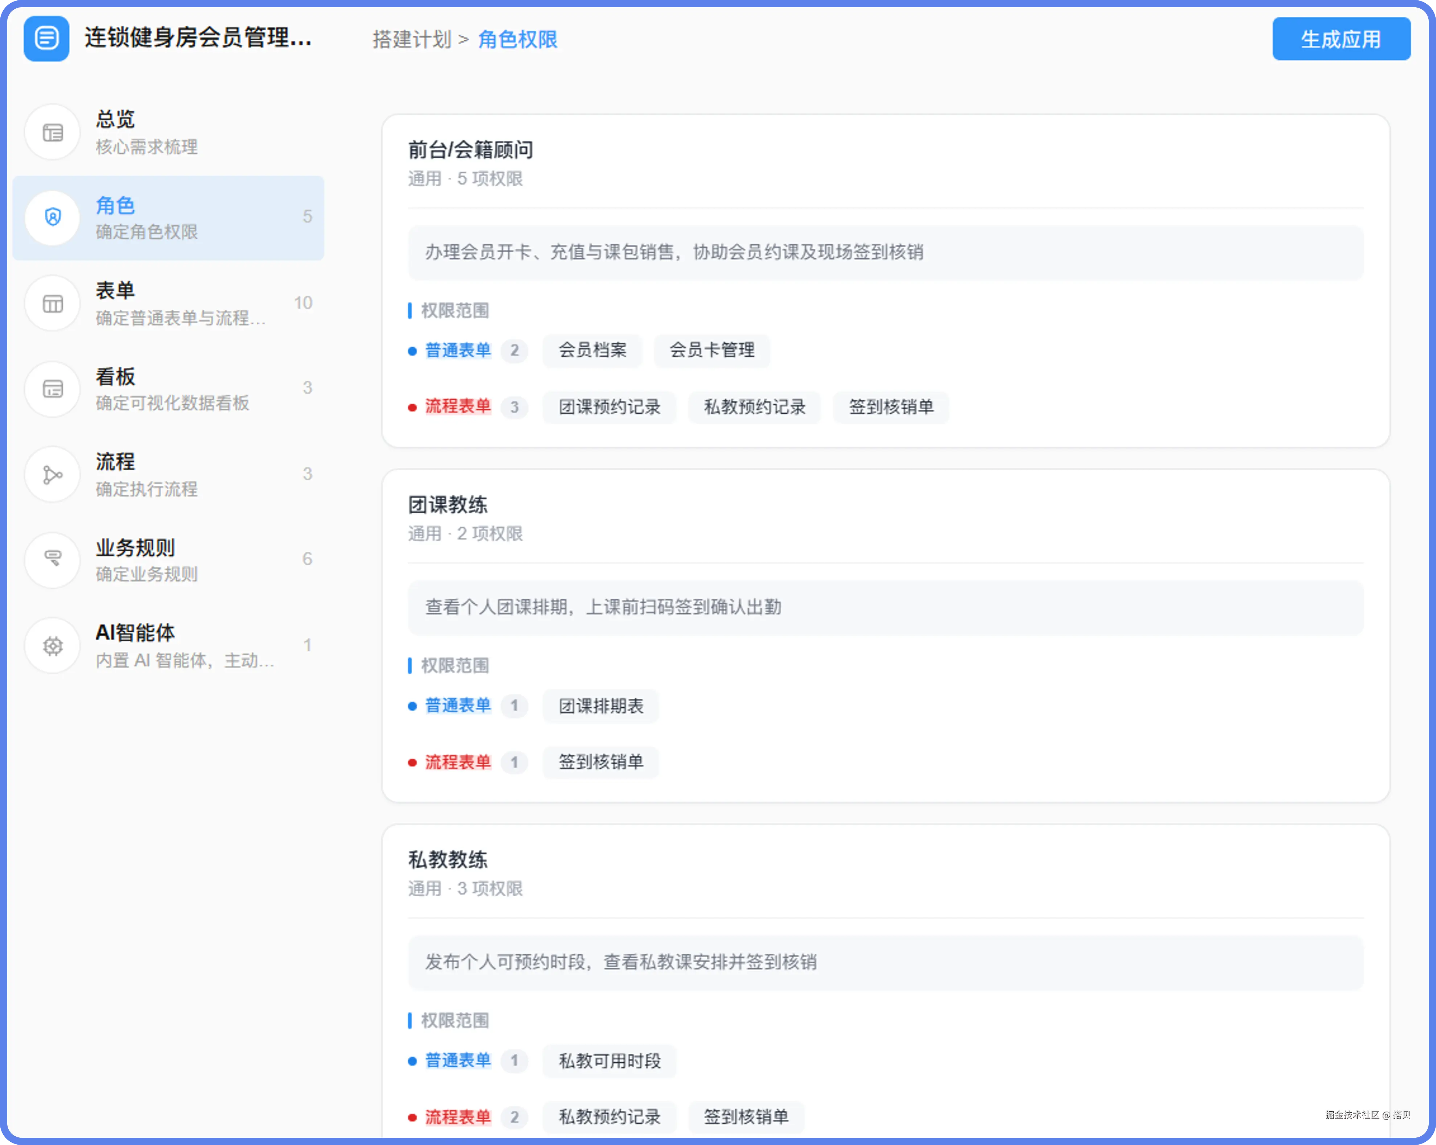Image resolution: width=1436 pixels, height=1145 pixels.
Task: Click the 会员卡管理 tag
Action: tap(712, 350)
